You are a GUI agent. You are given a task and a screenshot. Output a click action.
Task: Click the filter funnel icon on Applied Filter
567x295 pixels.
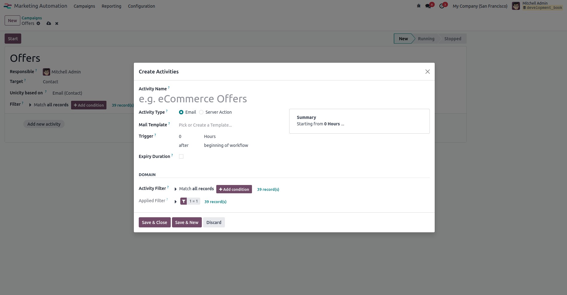pos(184,201)
